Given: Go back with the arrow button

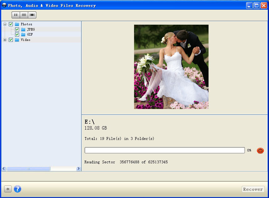Looking at the screenshot, I should 8,189.
